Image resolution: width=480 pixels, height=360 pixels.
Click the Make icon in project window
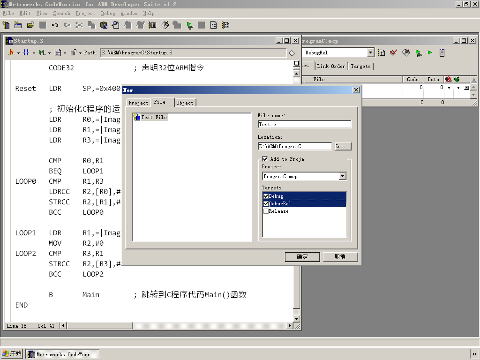click(405, 52)
